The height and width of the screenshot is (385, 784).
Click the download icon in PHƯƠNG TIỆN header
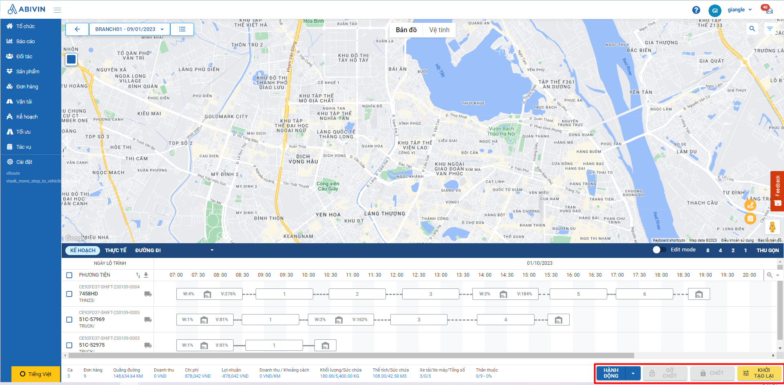[146, 275]
